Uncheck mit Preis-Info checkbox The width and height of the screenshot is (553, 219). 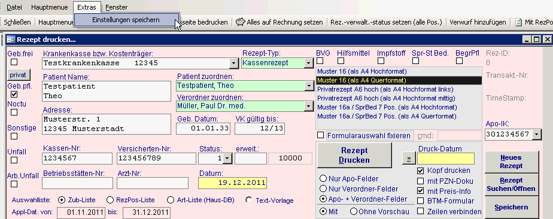(420, 191)
